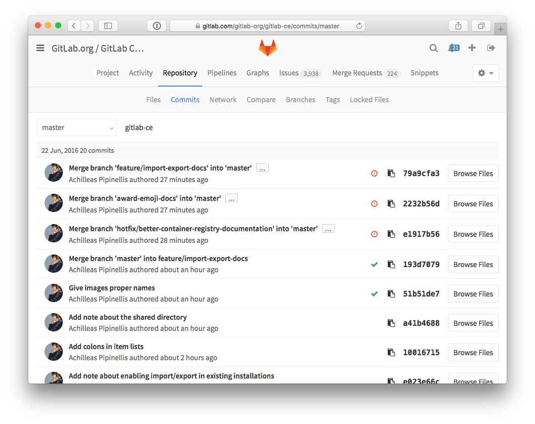Click Achilleas Pipinellis's avatar on the top commit

(x=54, y=172)
